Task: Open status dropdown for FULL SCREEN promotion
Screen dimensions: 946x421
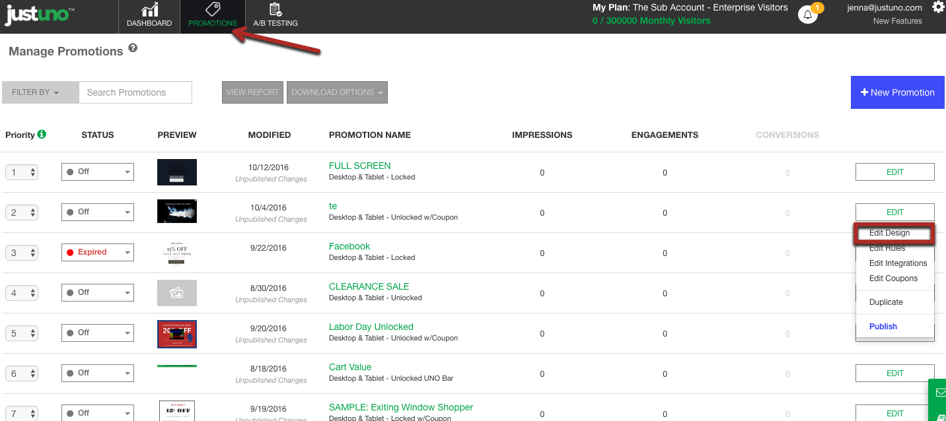Action: [98, 172]
